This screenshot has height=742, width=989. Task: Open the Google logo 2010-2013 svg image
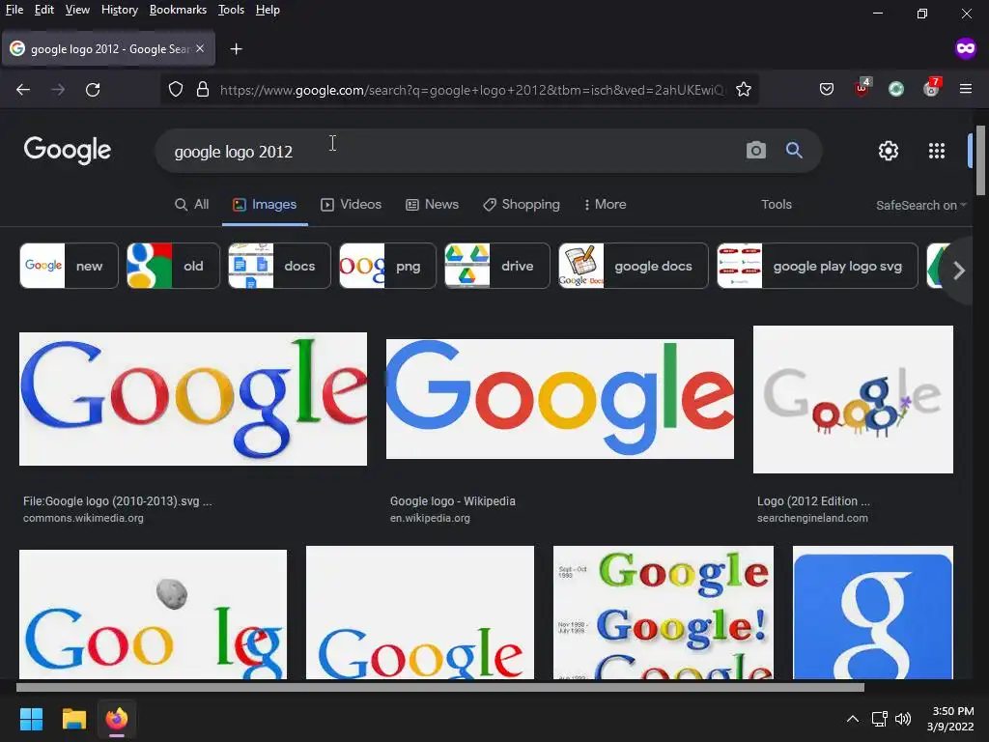pos(193,399)
